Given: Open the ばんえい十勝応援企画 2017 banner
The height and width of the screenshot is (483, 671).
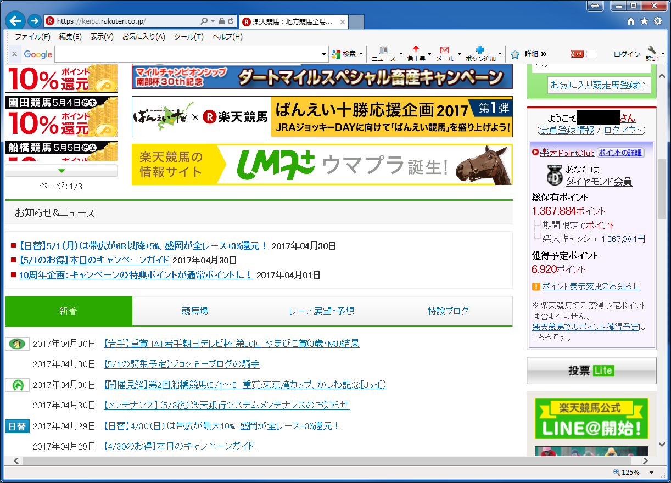Looking at the screenshot, I should click(322, 116).
